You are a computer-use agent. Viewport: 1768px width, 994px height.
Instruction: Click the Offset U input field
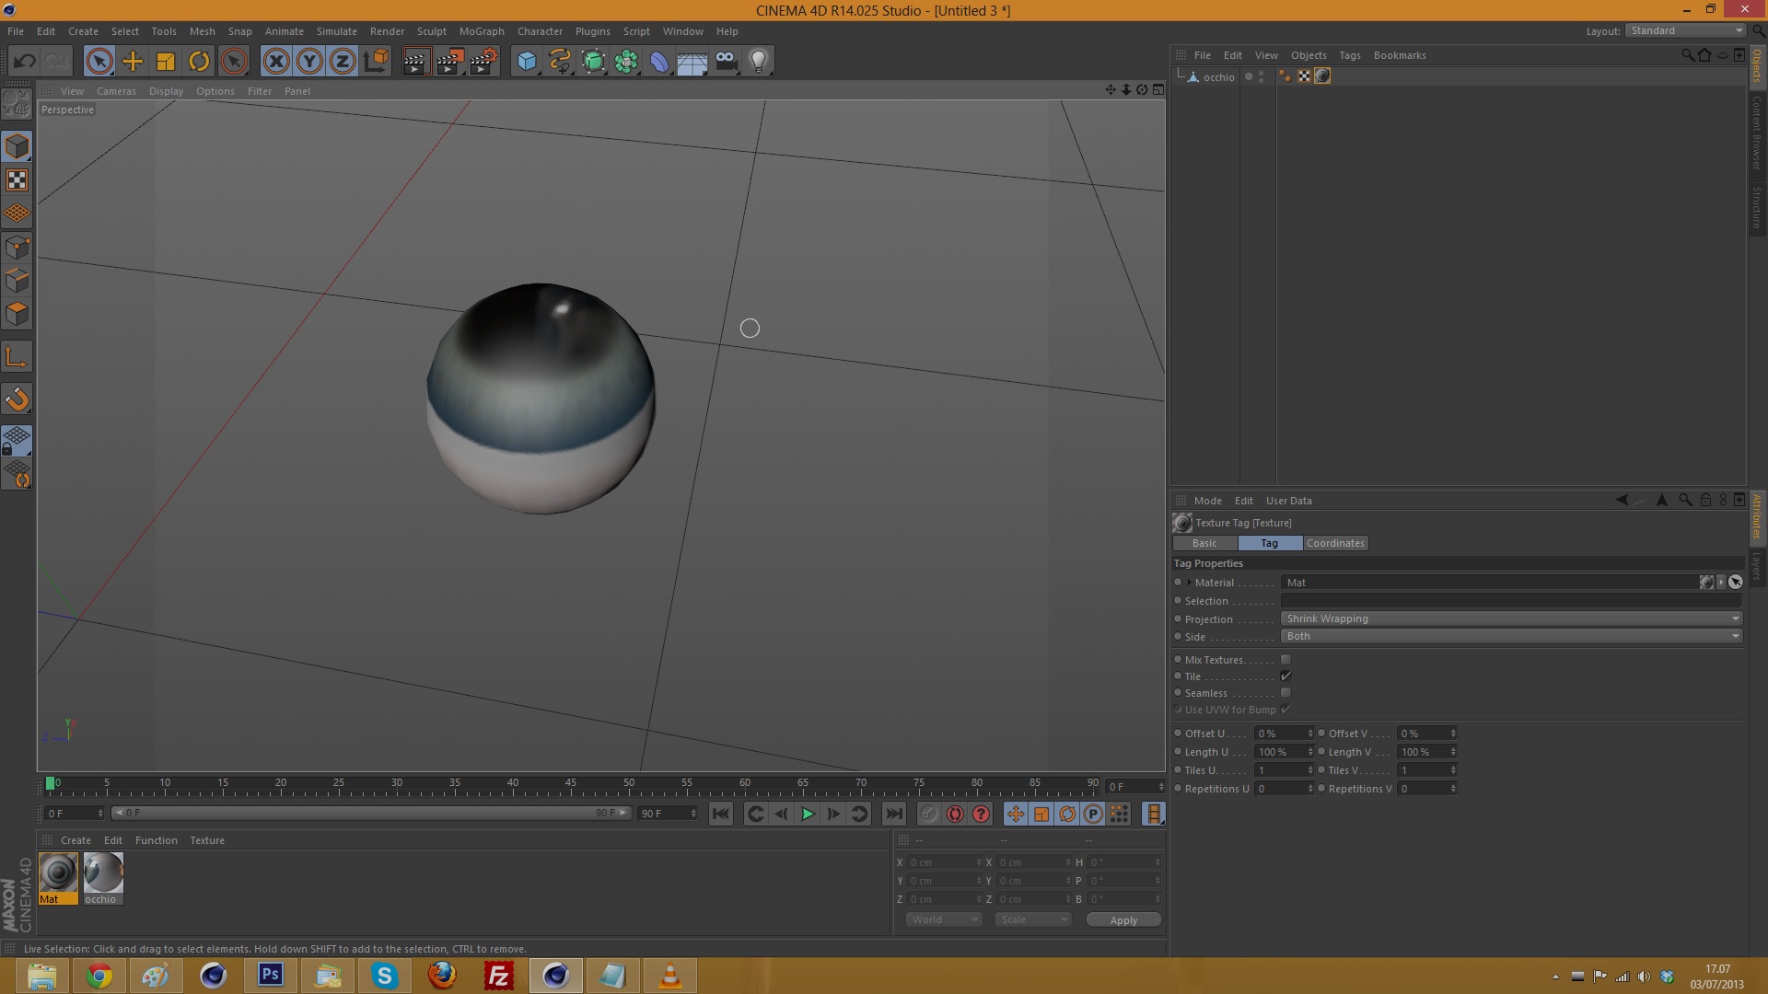point(1280,734)
